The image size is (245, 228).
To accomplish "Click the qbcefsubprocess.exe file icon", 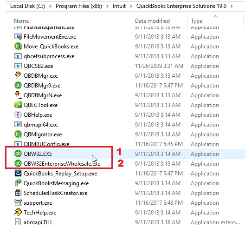I will click(x=18, y=56).
